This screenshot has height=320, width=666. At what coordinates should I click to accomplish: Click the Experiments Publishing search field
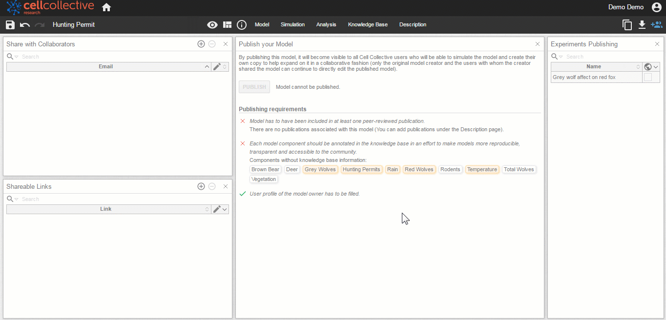(x=613, y=57)
